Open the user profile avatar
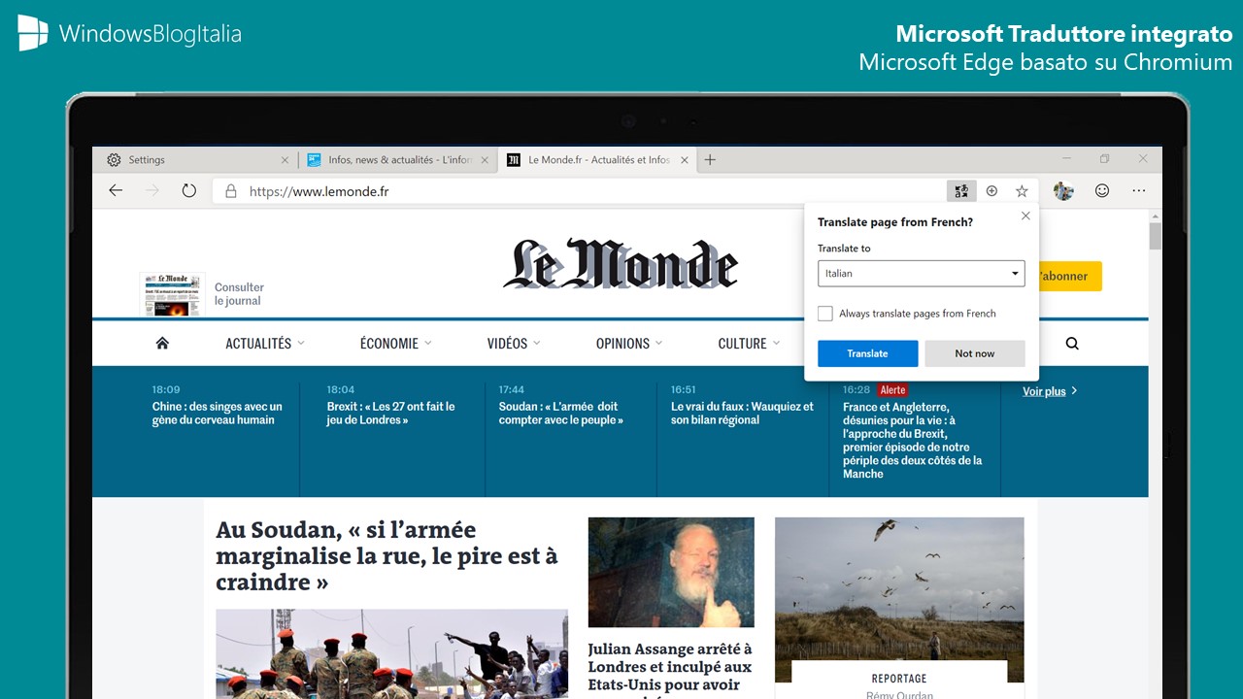 pos(1063,191)
